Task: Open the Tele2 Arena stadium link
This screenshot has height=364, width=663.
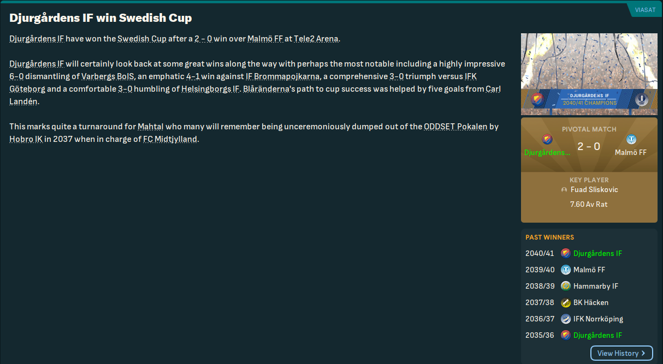Action: coord(316,39)
